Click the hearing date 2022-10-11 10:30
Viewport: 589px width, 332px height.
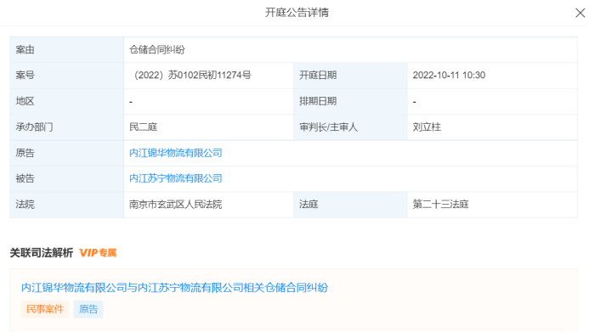click(449, 75)
